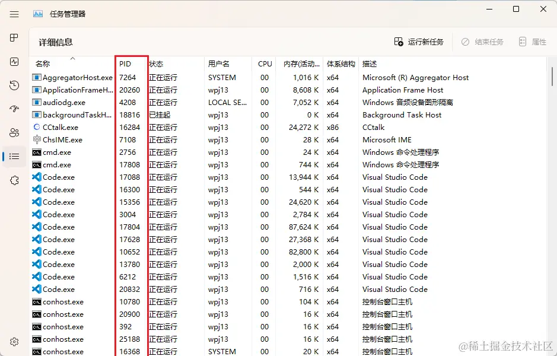
Task: Click memory value 87,624 K
Action: [x=304, y=227]
